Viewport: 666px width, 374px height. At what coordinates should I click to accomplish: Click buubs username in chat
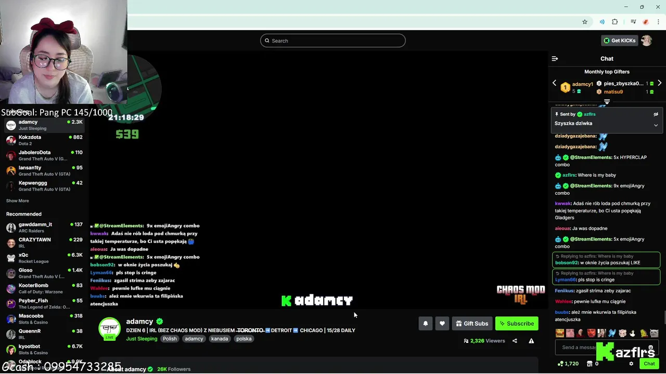click(562, 312)
